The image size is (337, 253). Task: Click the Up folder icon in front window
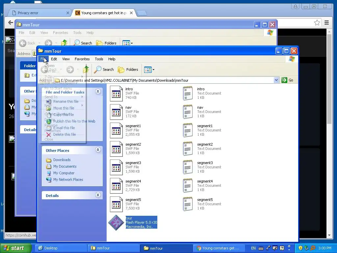[x=86, y=70]
